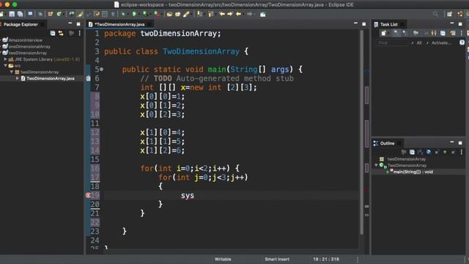Click the red error marker in overview ruler

click(366, 190)
